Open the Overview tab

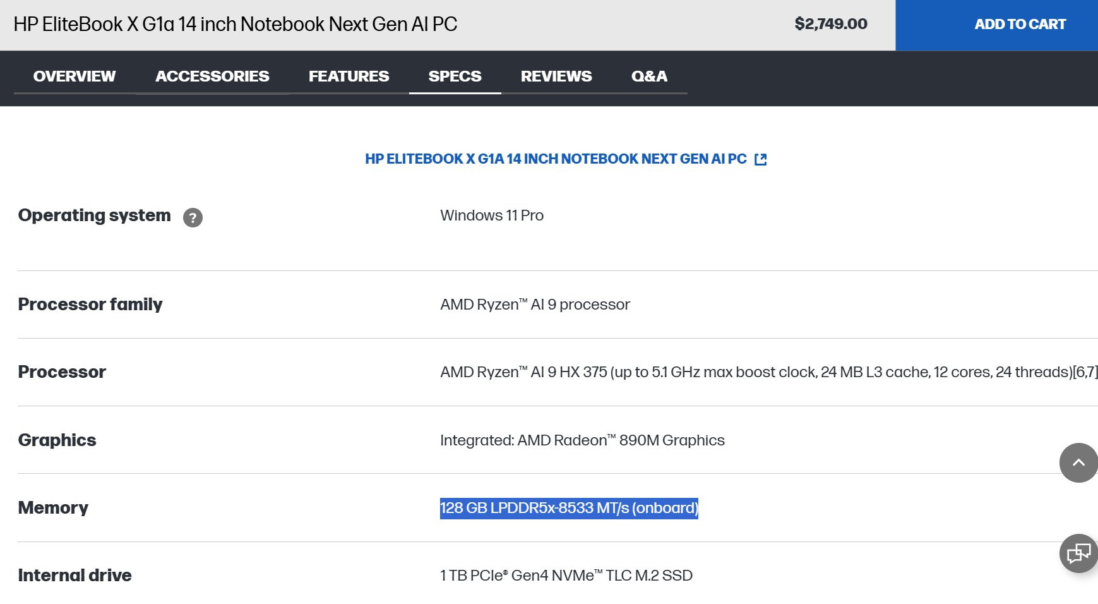[x=75, y=76]
